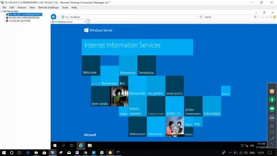Click the photo of woman with laptop
Viewport: 277px width, 156px height.
119,96
